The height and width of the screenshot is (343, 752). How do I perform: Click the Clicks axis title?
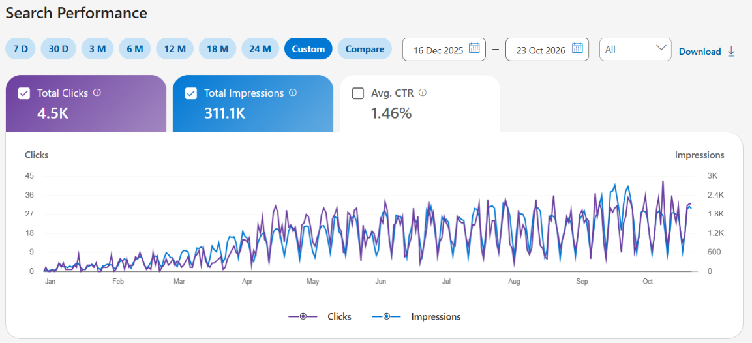(x=37, y=155)
